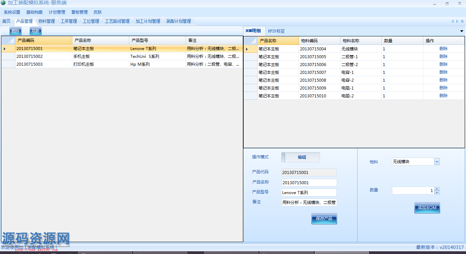The image size is (466, 254).
Task: Delete the 电阻-2 BOM row
Action: [443, 96]
